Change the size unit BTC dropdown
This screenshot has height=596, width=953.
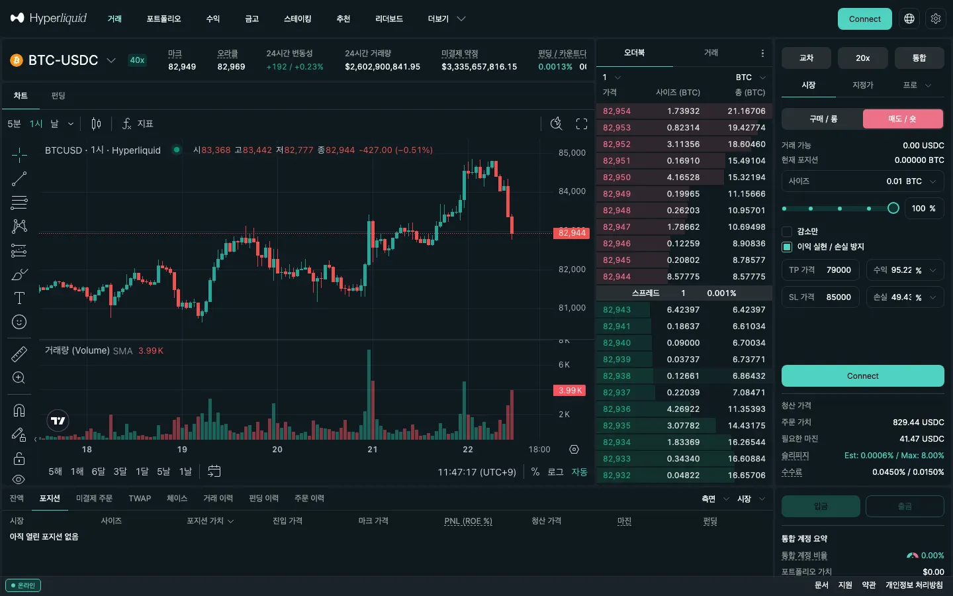(922, 181)
